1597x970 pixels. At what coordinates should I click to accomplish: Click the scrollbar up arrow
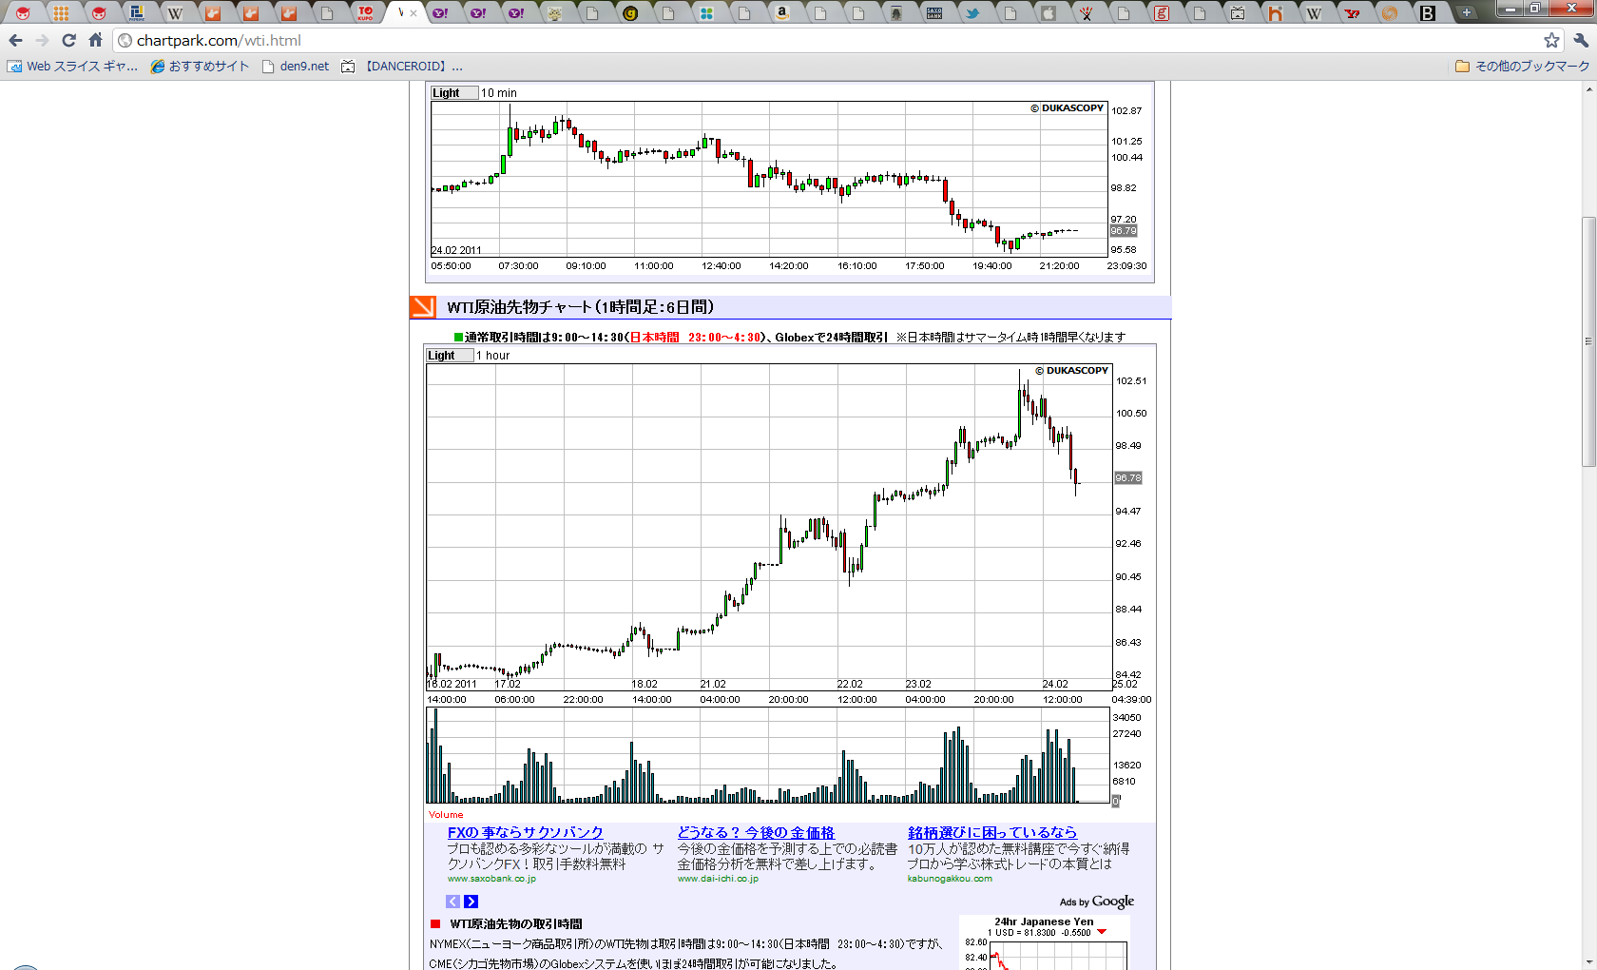click(x=1588, y=89)
